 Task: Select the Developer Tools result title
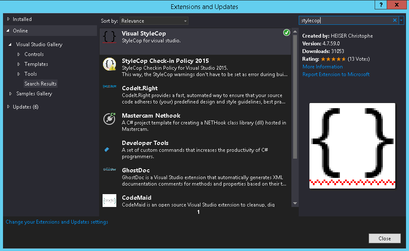(x=145, y=143)
